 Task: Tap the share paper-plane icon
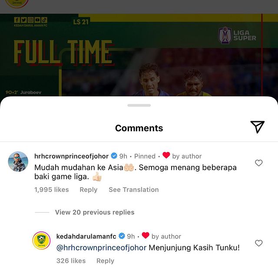tap(257, 127)
